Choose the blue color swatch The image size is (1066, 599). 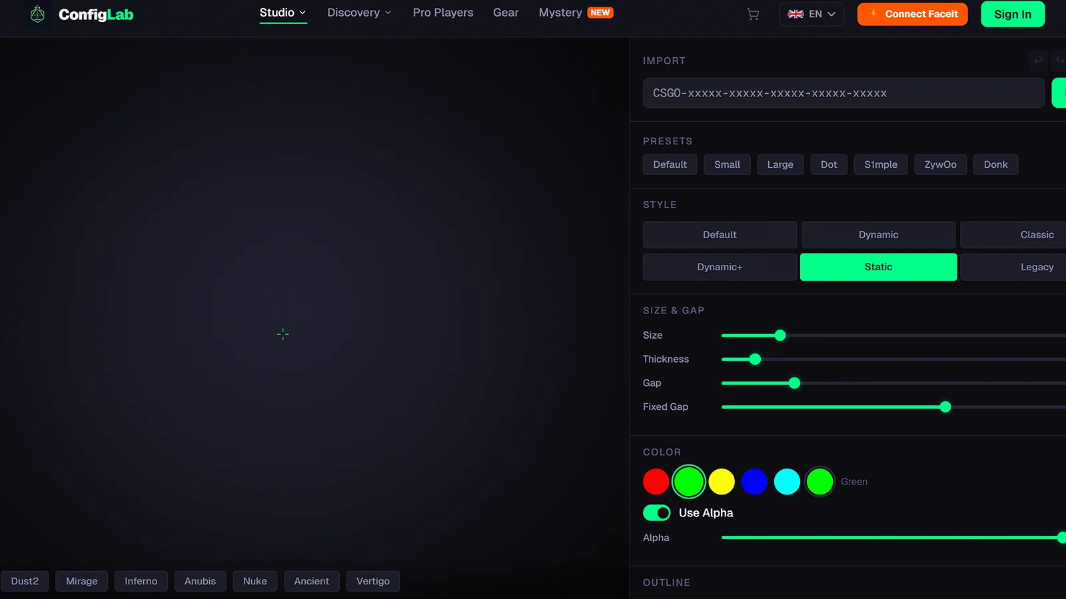pyautogui.click(x=754, y=482)
